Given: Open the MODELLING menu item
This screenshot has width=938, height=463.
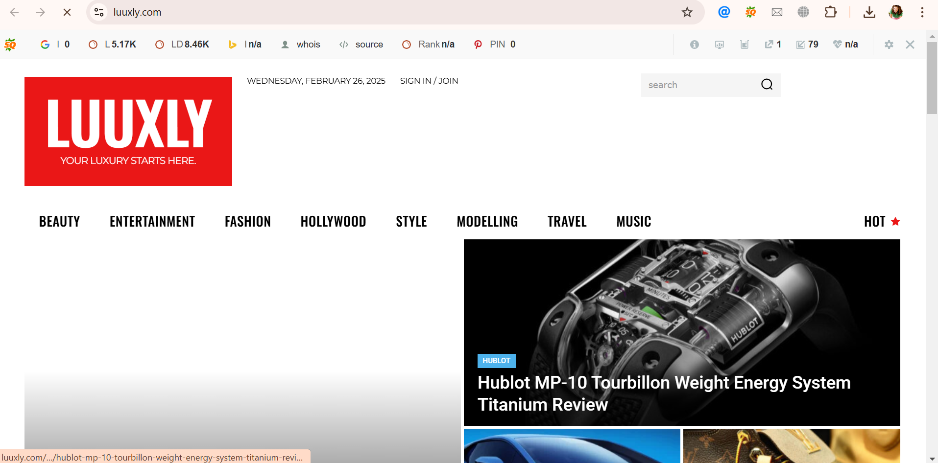Looking at the screenshot, I should tap(487, 222).
